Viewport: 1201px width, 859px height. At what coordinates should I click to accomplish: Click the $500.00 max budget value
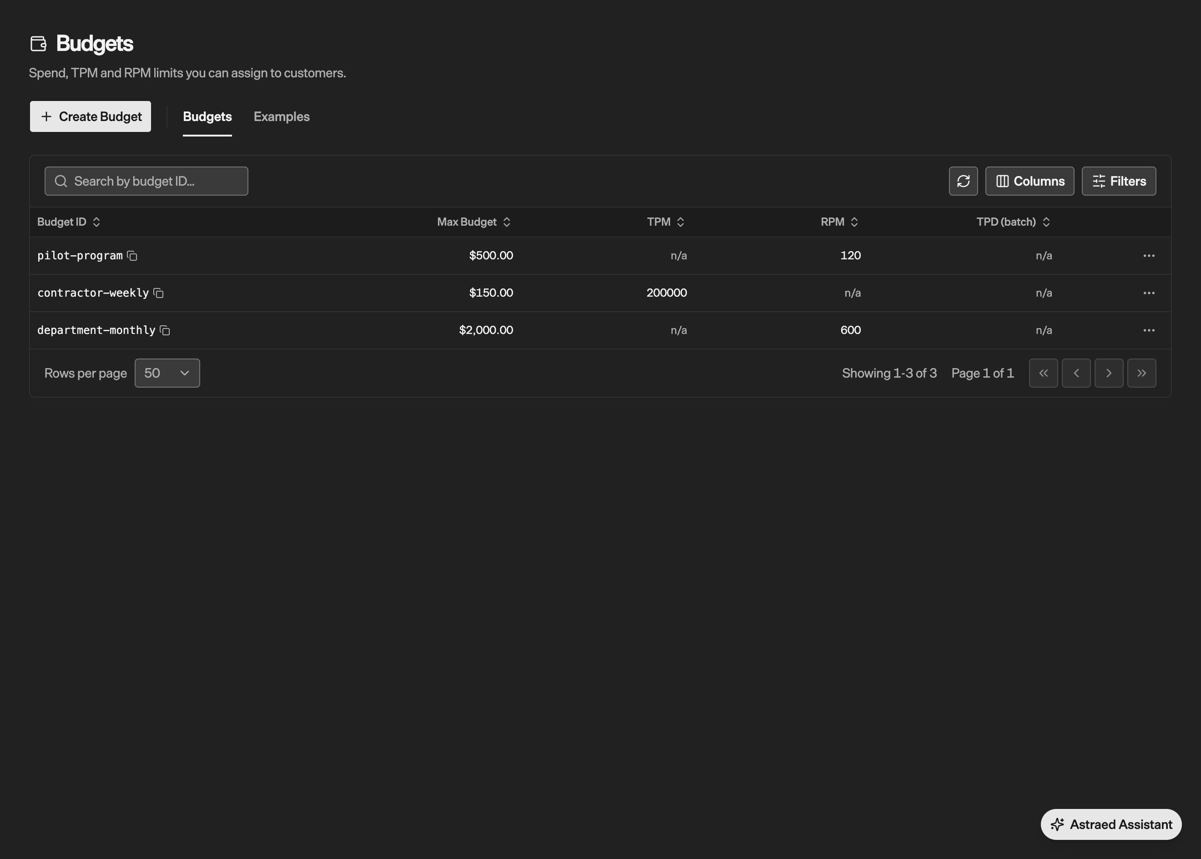pyautogui.click(x=491, y=256)
